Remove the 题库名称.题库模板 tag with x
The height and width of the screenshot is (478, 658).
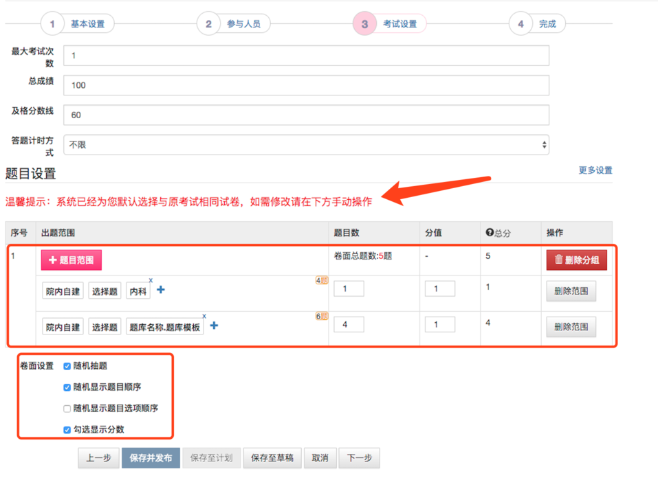tap(204, 316)
